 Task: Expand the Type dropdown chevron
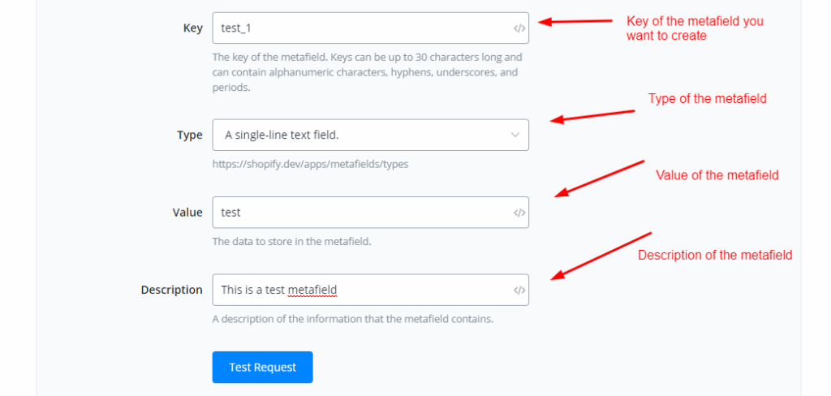(515, 135)
